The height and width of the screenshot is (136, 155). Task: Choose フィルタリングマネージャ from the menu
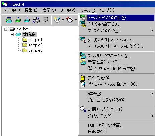(x=117, y=56)
